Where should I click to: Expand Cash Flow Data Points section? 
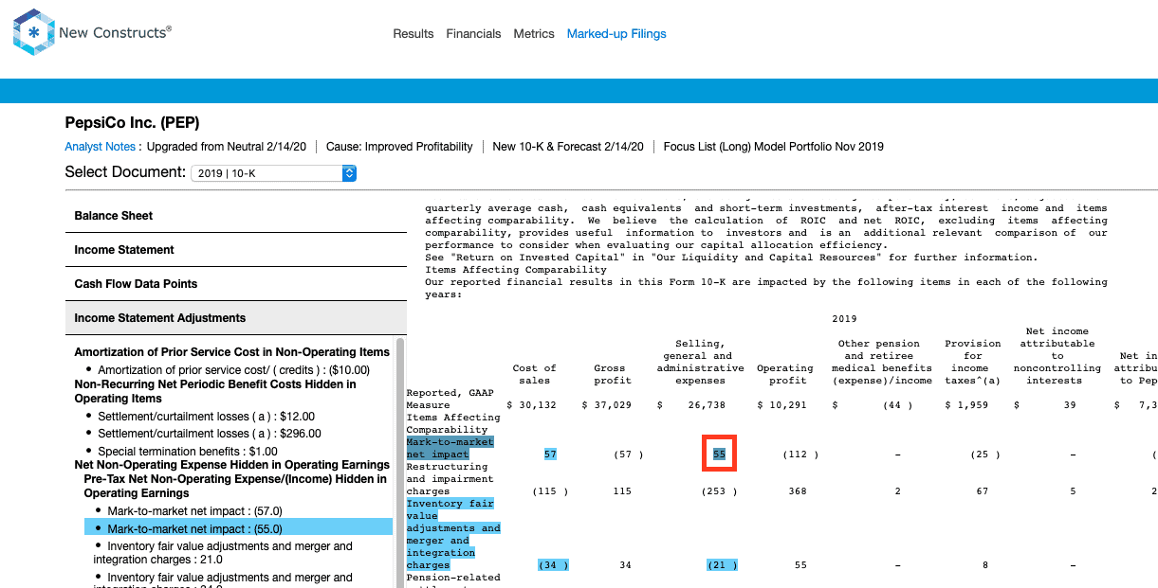pyautogui.click(x=236, y=284)
